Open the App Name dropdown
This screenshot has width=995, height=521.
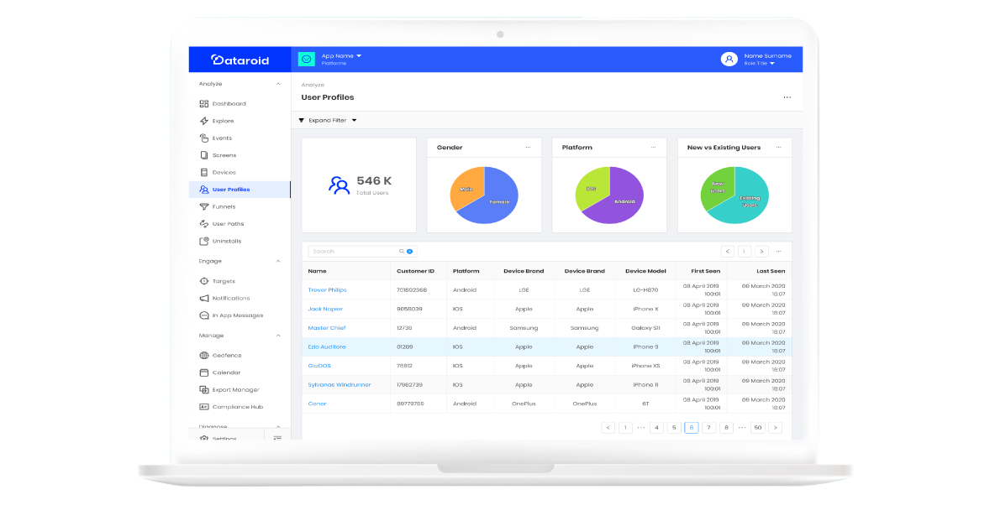pos(341,55)
